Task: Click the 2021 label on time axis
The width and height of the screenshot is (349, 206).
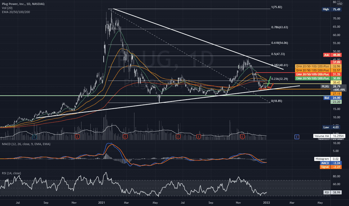Action: point(101,203)
